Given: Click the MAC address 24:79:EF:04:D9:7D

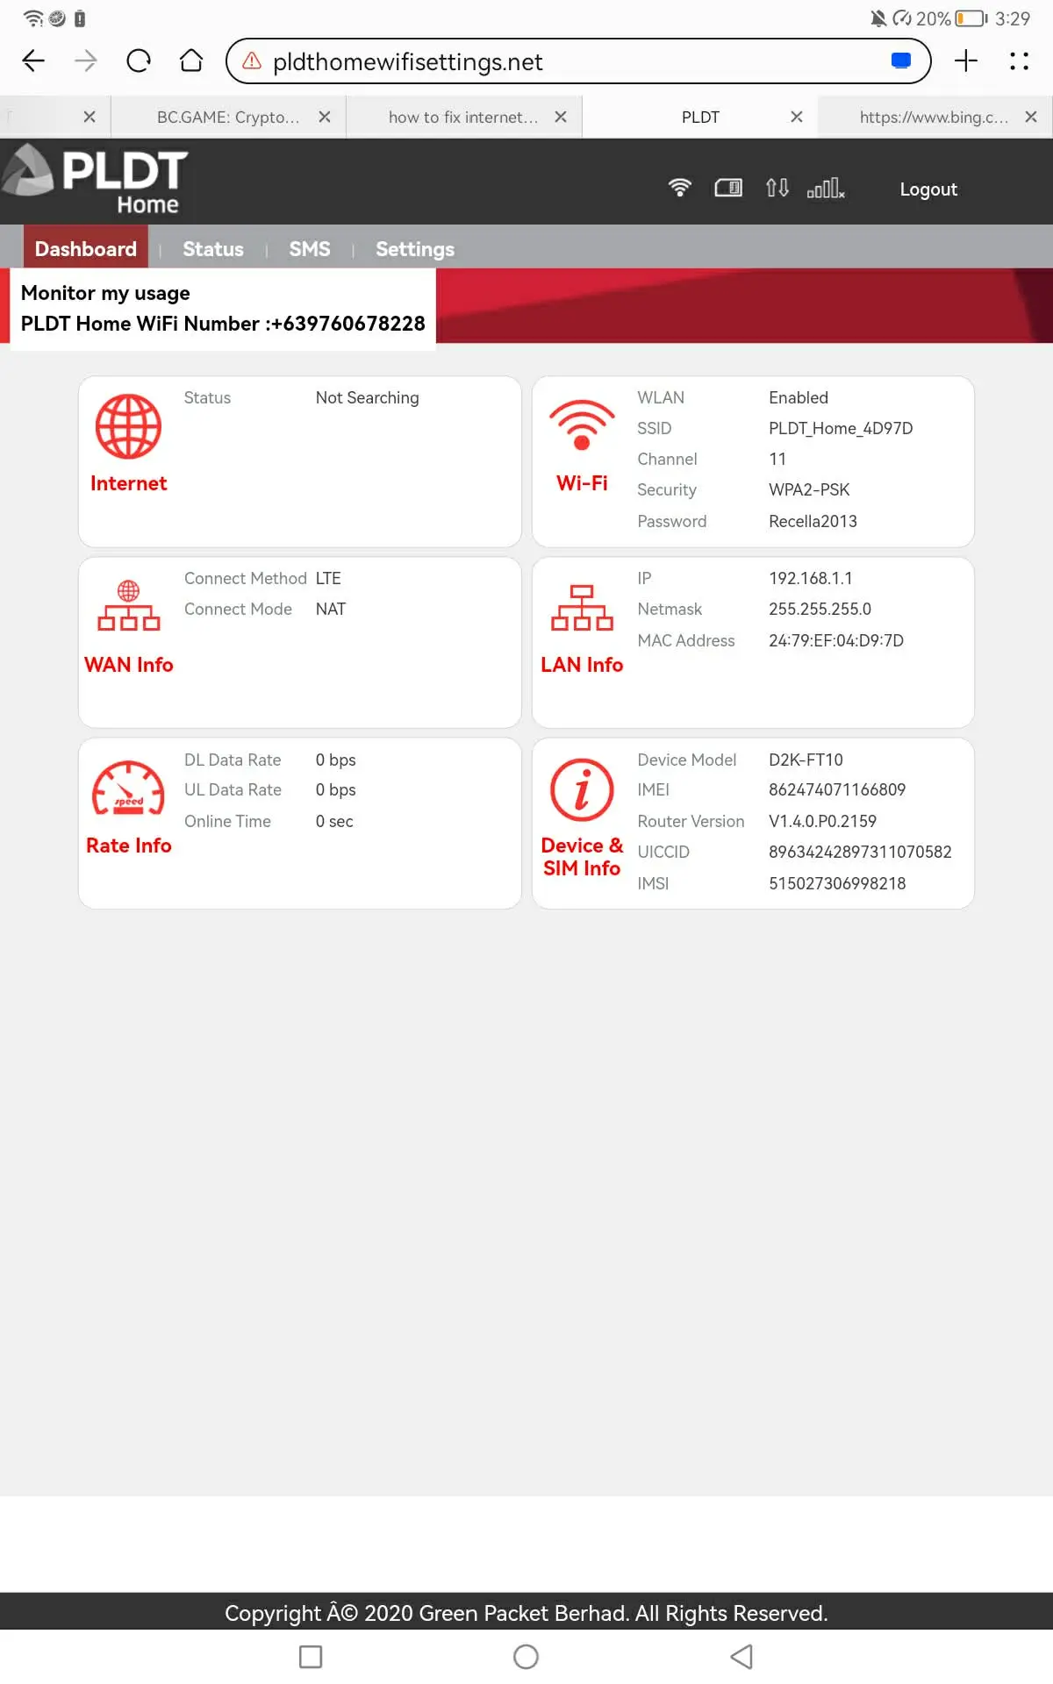Looking at the screenshot, I should point(836,640).
